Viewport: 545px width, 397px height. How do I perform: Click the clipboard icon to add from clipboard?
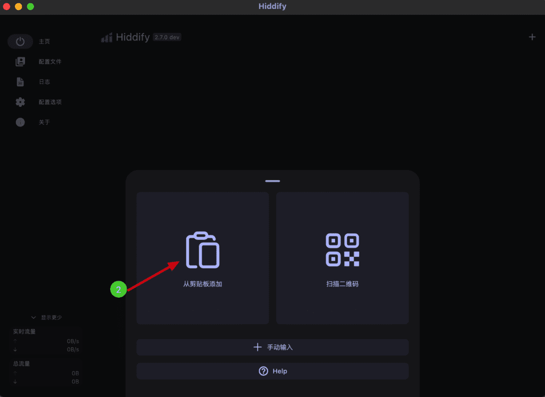[203, 250]
